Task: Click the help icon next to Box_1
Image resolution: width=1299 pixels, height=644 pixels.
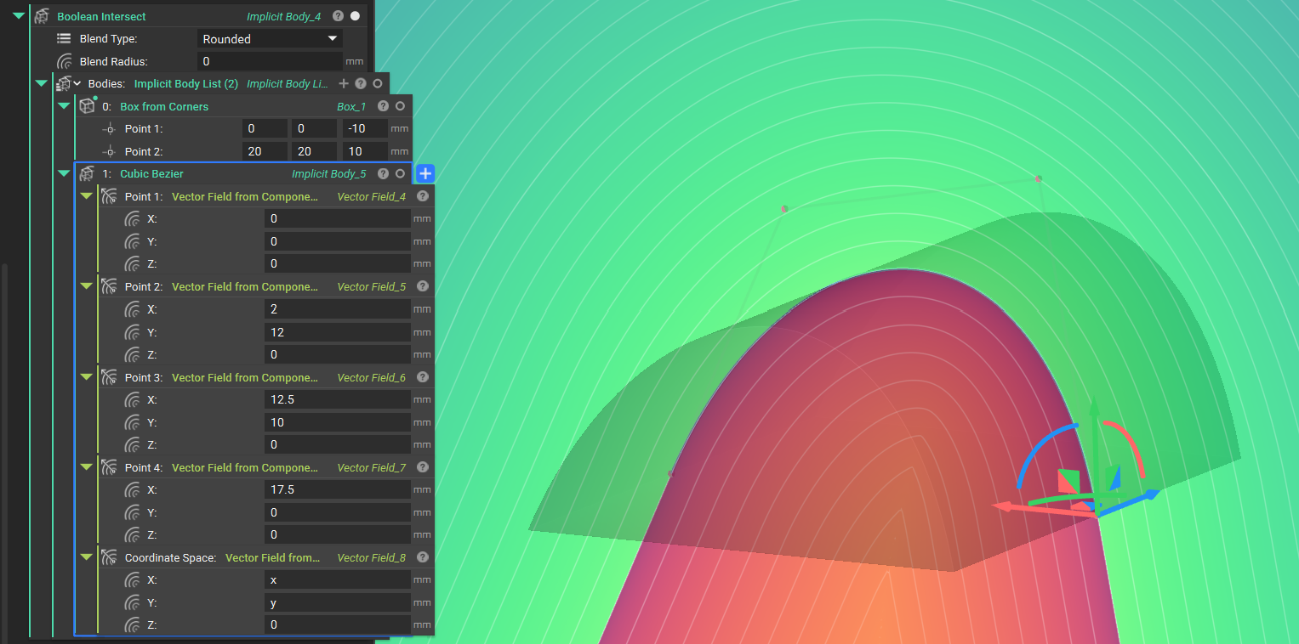Action: pyautogui.click(x=382, y=105)
